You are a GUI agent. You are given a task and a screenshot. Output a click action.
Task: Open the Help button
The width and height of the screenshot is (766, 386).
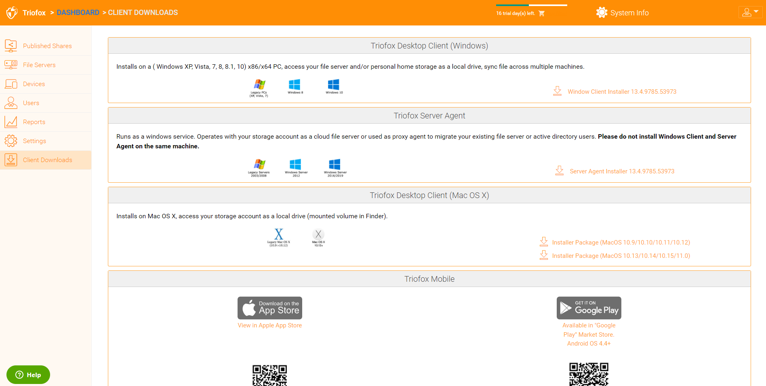28,375
